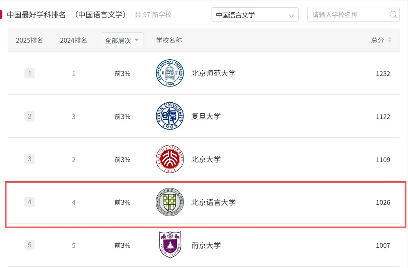Click the search magnifier icon
408x268 pixels.
pyautogui.click(x=393, y=15)
